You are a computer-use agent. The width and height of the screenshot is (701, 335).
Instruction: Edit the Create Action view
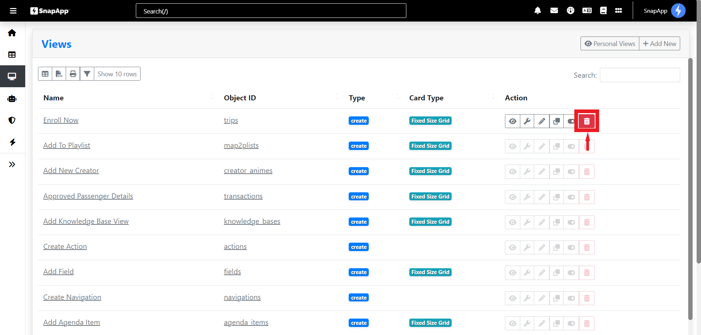click(542, 247)
